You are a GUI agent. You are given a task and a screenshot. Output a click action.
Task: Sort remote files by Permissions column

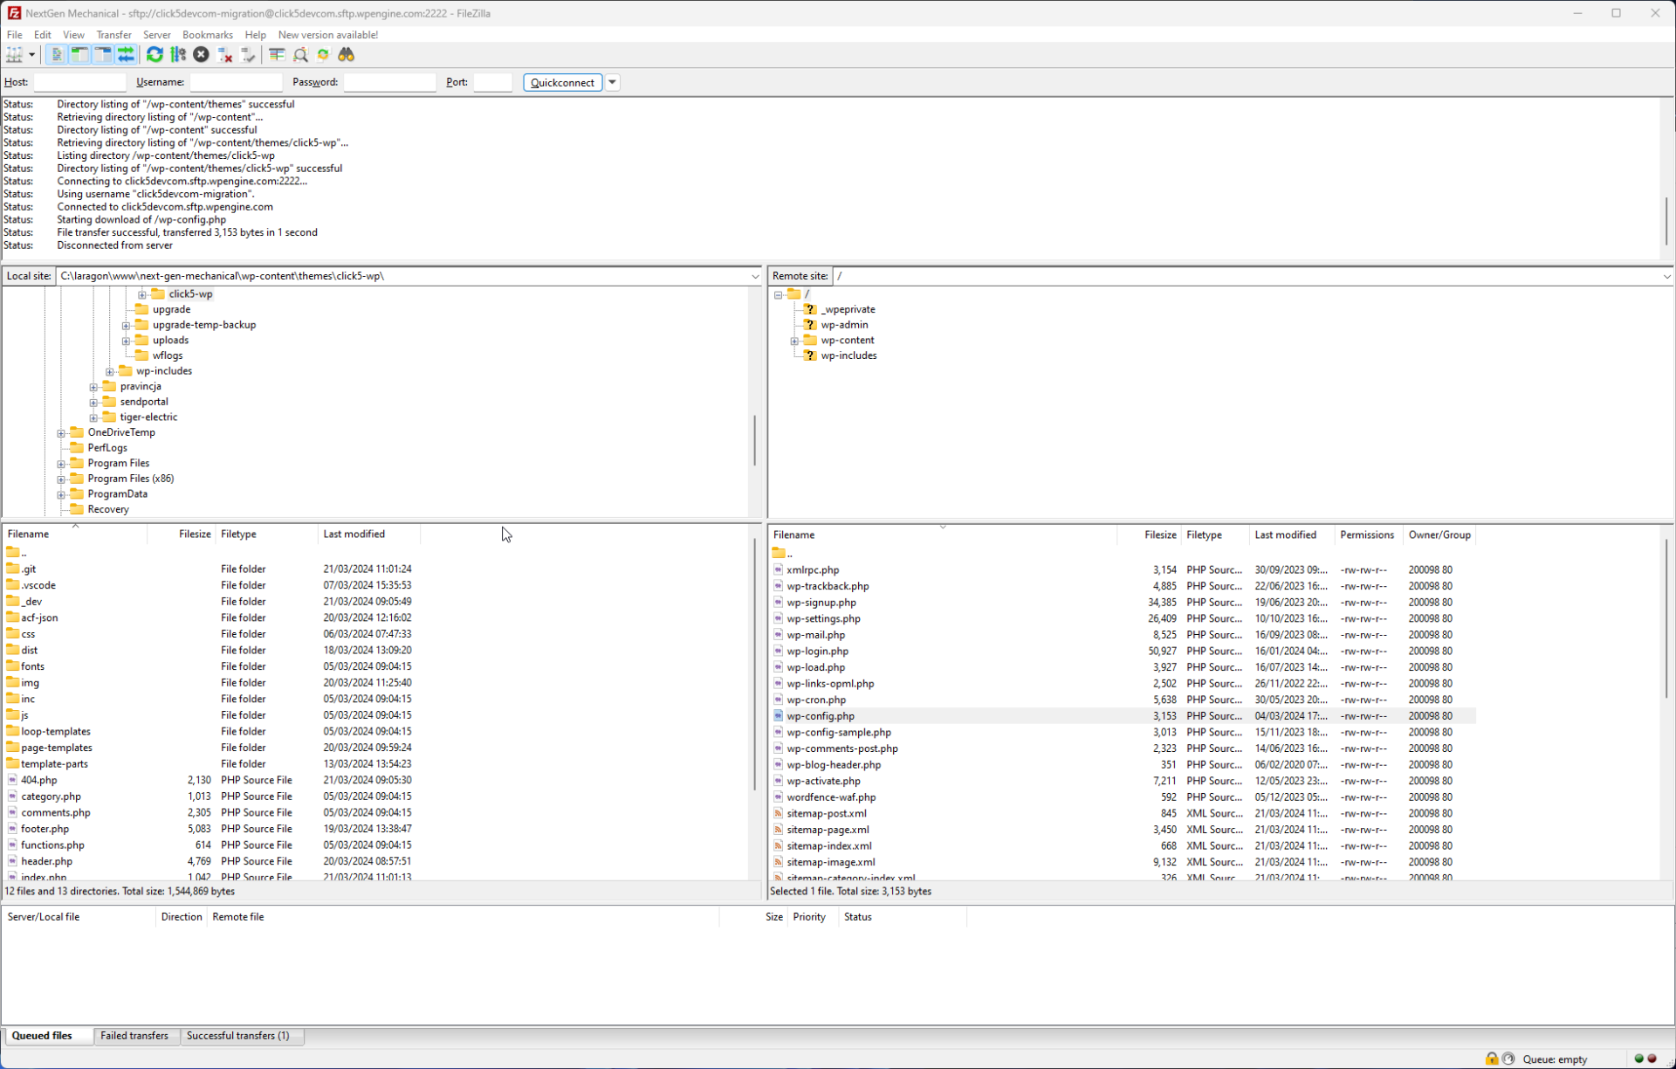(x=1368, y=534)
